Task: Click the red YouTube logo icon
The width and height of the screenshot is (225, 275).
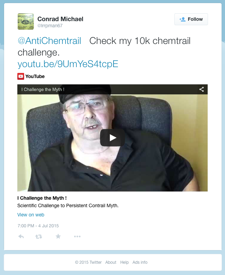Action: coord(21,76)
